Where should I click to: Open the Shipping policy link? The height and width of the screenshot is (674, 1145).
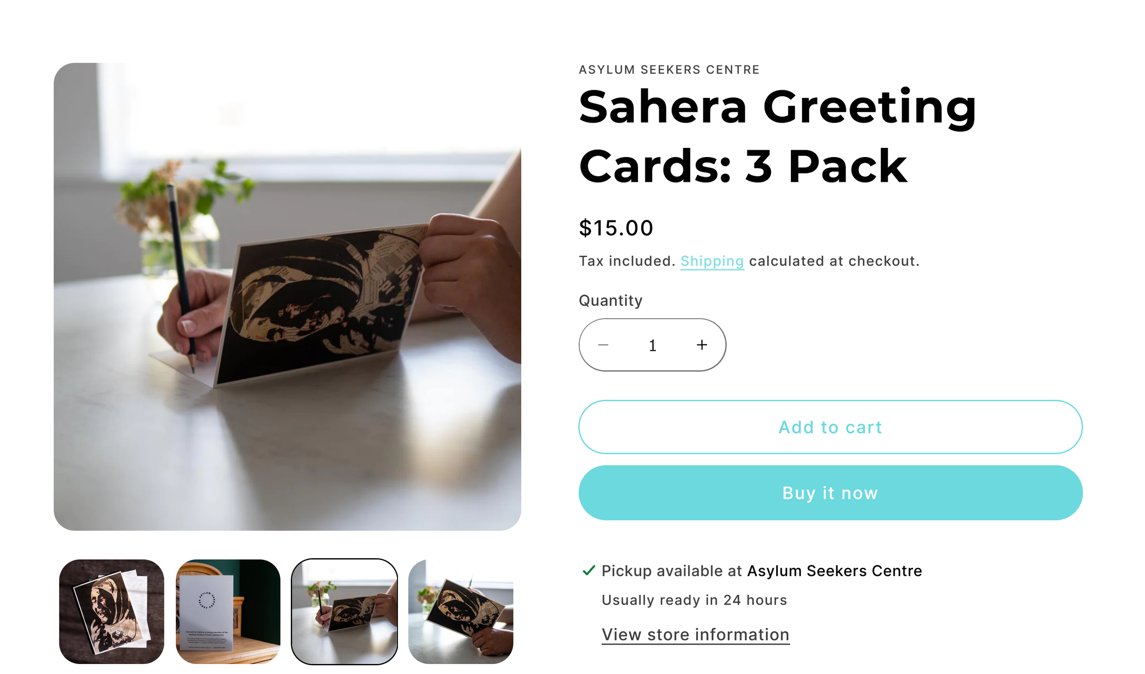712,261
